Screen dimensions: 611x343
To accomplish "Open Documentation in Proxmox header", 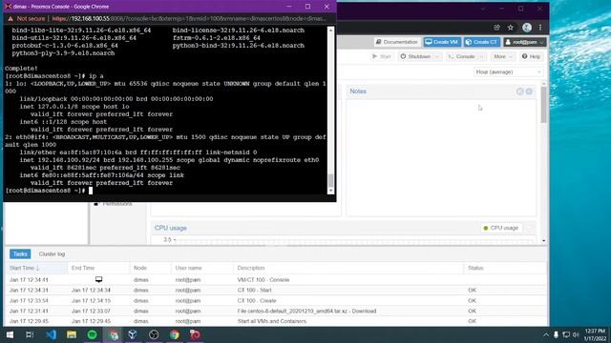I will (x=396, y=42).
